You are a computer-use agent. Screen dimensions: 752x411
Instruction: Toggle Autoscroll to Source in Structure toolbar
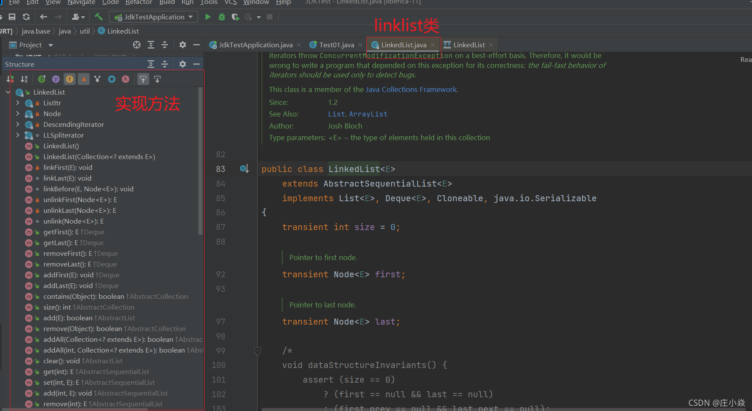coord(143,79)
